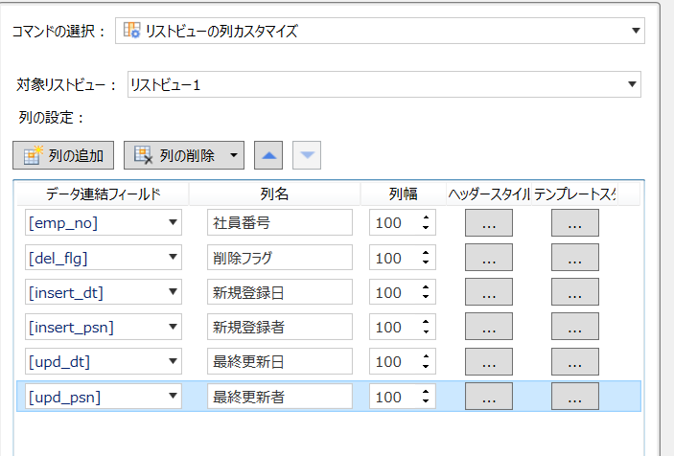Screen dimensions: 674x456
Task: Click the 最終更新者 column name field
Action: tap(279, 396)
